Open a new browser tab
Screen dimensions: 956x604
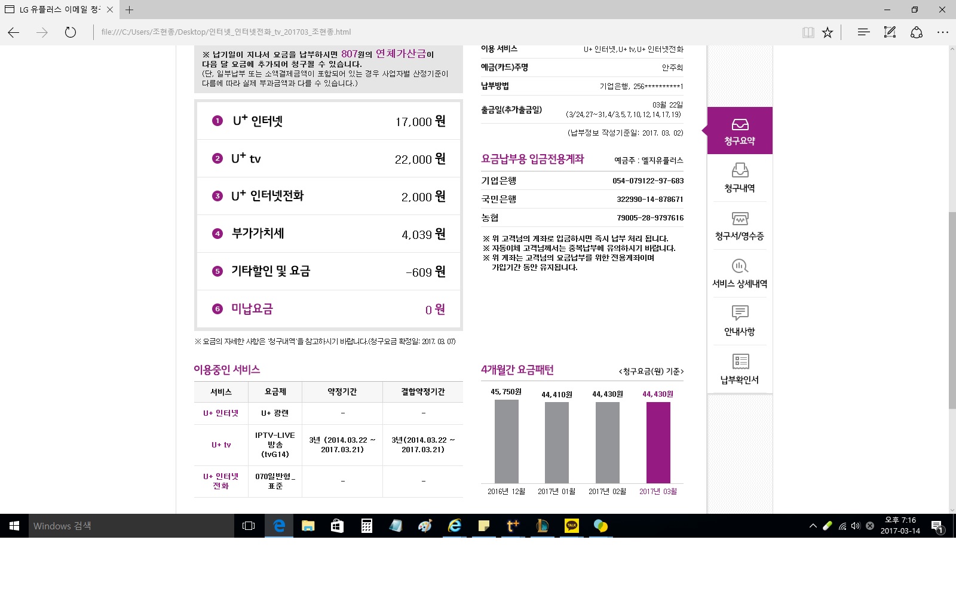(x=130, y=10)
